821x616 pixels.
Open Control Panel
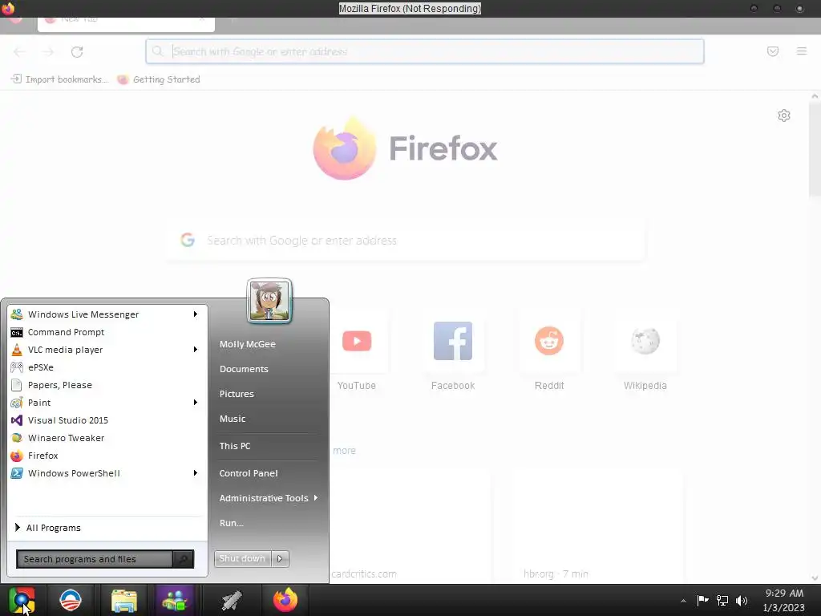(x=249, y=473)
